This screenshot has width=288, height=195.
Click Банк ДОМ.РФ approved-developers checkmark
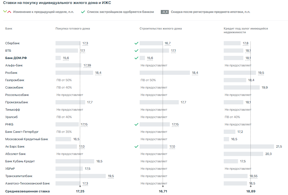136,58
